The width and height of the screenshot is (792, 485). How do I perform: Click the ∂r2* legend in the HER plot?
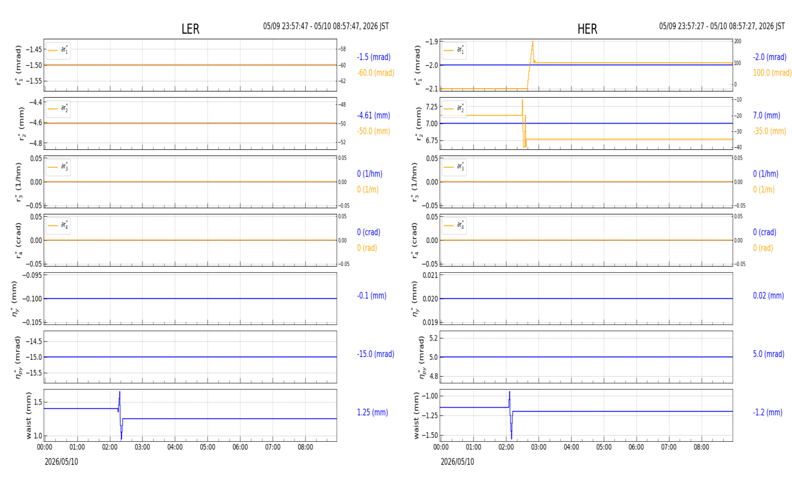point(454,109)
